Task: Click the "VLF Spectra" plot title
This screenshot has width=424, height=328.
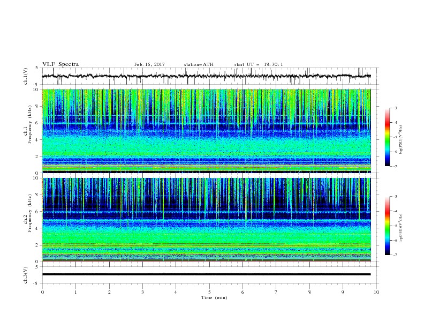Action: pyautogui.click(x=60, y=64)
